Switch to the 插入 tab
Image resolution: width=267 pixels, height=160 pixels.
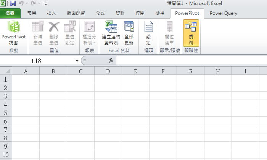[x=51, y=13]
